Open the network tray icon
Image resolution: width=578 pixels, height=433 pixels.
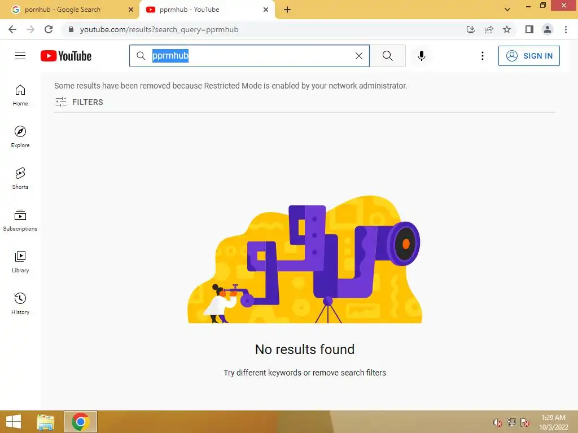click(x=511, y=422)
